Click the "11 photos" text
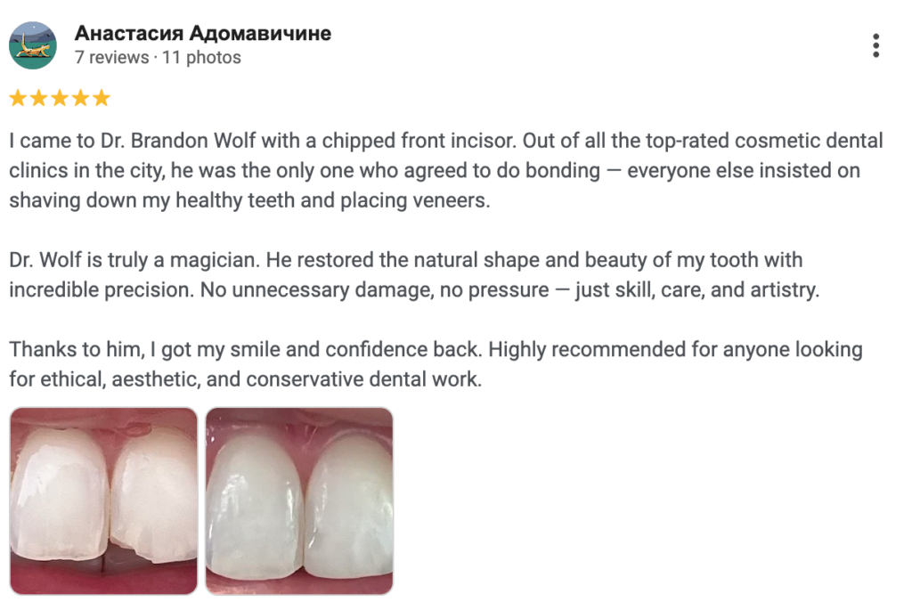Image resolution: width=912 pixels, height=610 pixels. [200, 58]
